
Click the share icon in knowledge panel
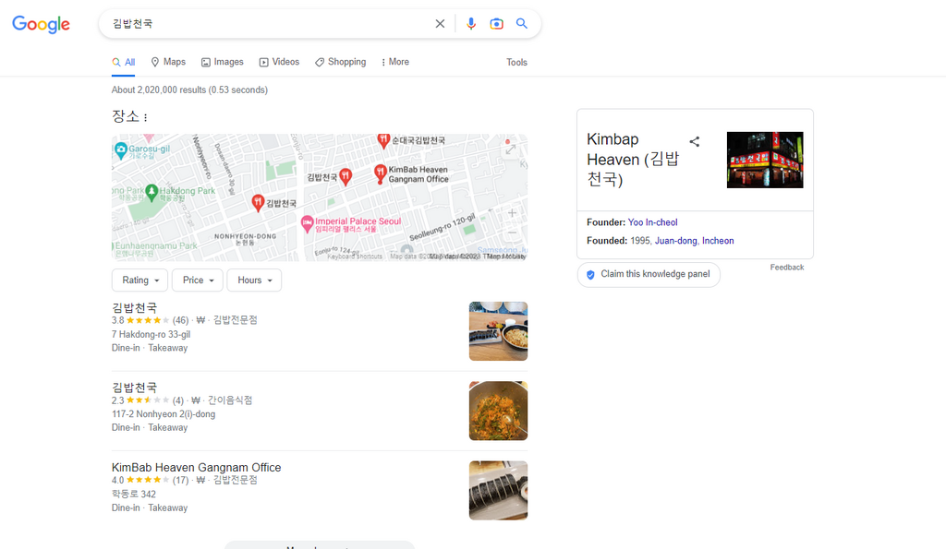[695, 141]
